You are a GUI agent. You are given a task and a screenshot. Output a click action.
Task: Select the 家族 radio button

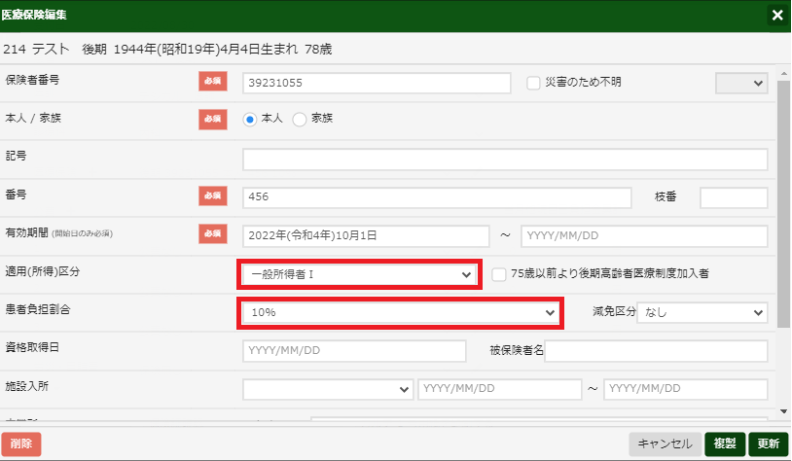[300, 120]
